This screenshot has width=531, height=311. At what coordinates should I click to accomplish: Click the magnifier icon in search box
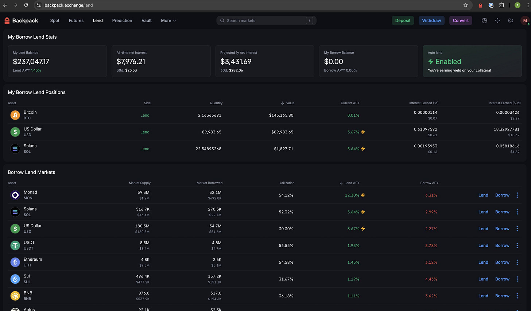pos(222,20)
